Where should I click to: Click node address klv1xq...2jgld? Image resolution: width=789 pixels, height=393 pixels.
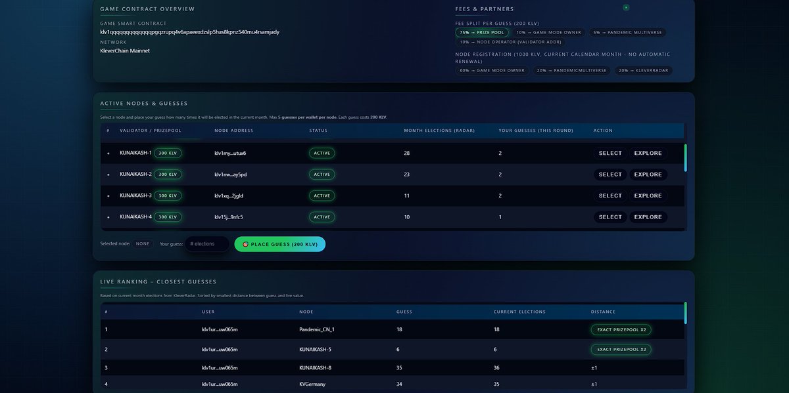click(229, 196)
